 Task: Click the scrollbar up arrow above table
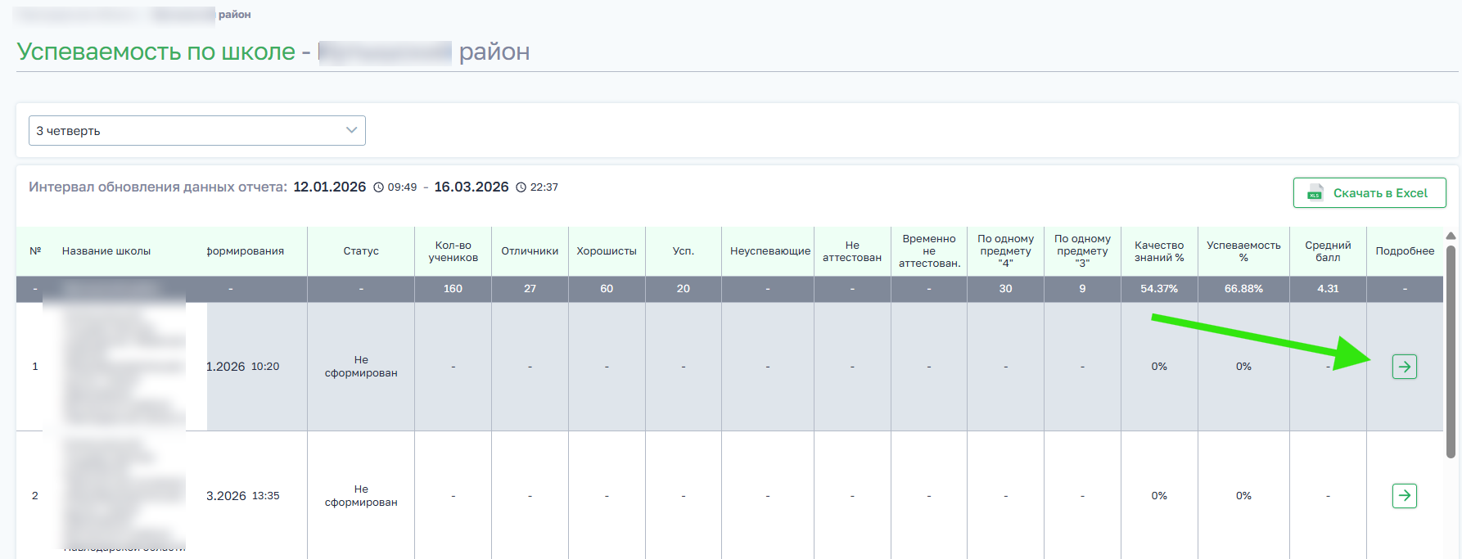click(1451, 236)
